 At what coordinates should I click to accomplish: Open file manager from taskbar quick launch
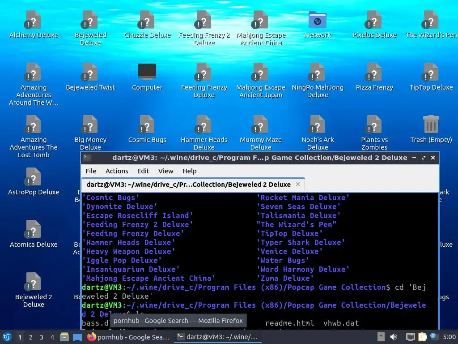(64, 337)
